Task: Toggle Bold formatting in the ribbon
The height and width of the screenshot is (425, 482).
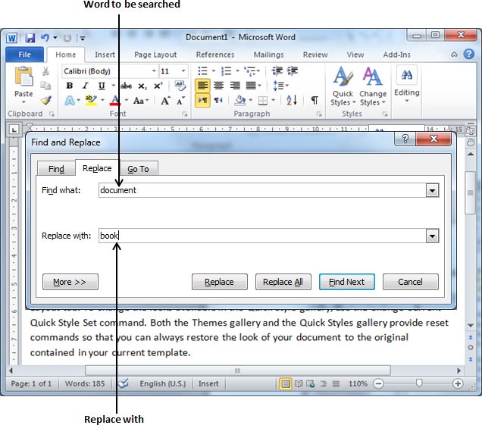Action: [70, 86]
